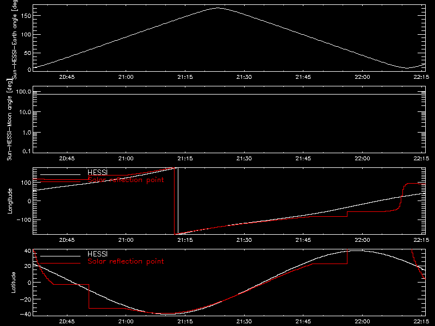Image resolution: width=435 pixels, height=326 pixels.
Task: Click 21:00 time label under Latitude plot
Action: coord(126,322)
